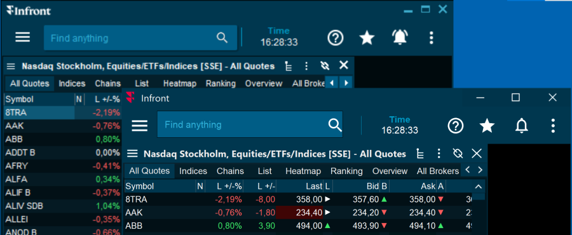This screenshot has width=572, height=235.
Task: Open panel menu icon in back quotes panel
Action: 11,66
